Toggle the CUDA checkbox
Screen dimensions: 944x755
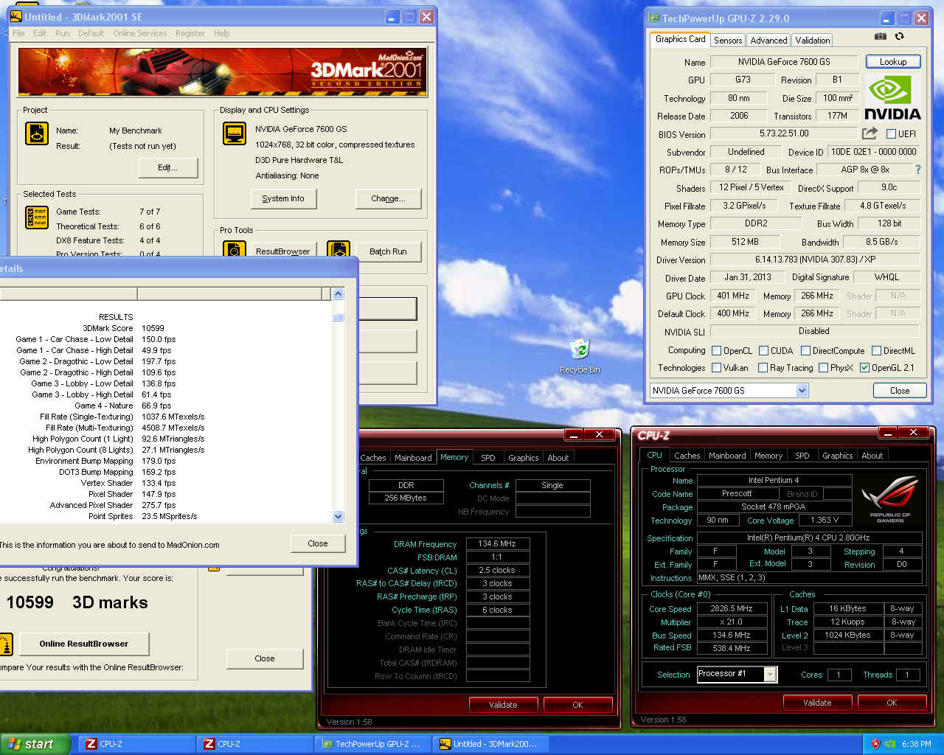tap(764, 351)
